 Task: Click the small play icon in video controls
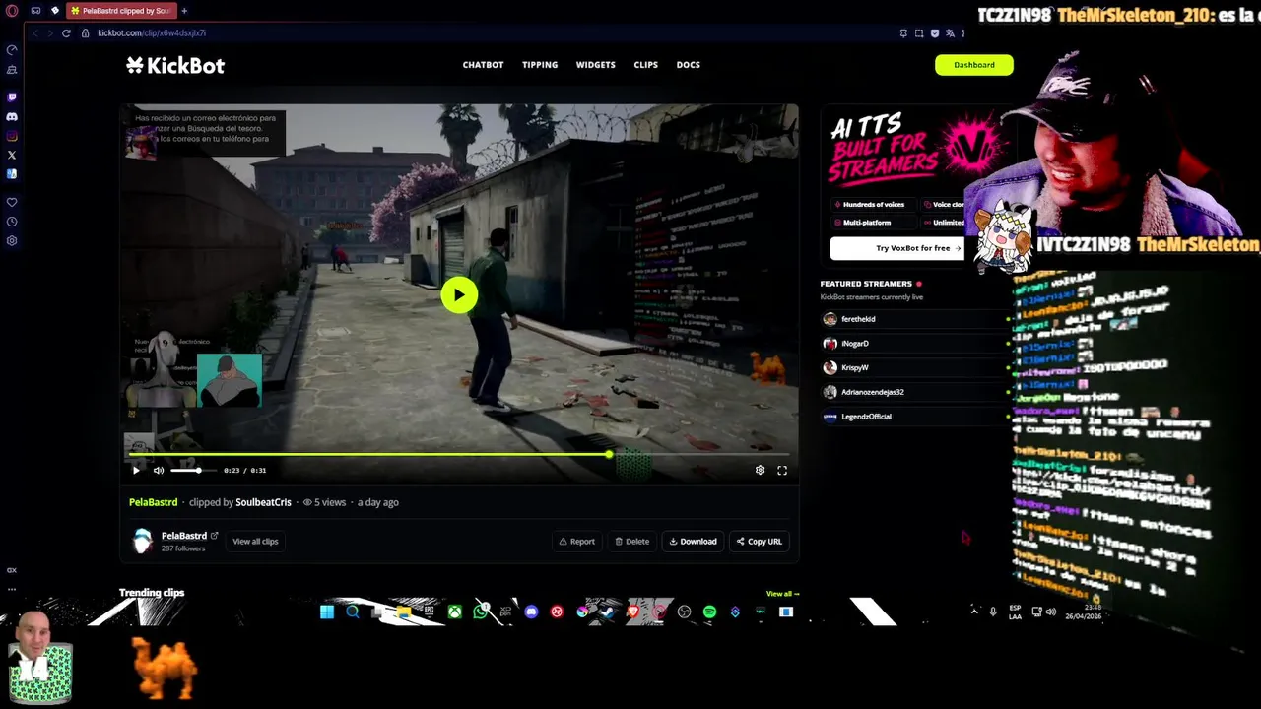click(x=136, y=471)
